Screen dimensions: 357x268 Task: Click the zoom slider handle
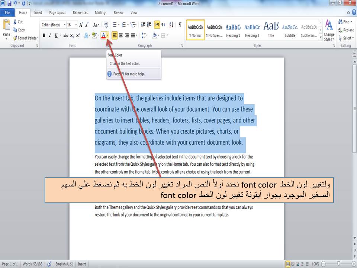339,264
